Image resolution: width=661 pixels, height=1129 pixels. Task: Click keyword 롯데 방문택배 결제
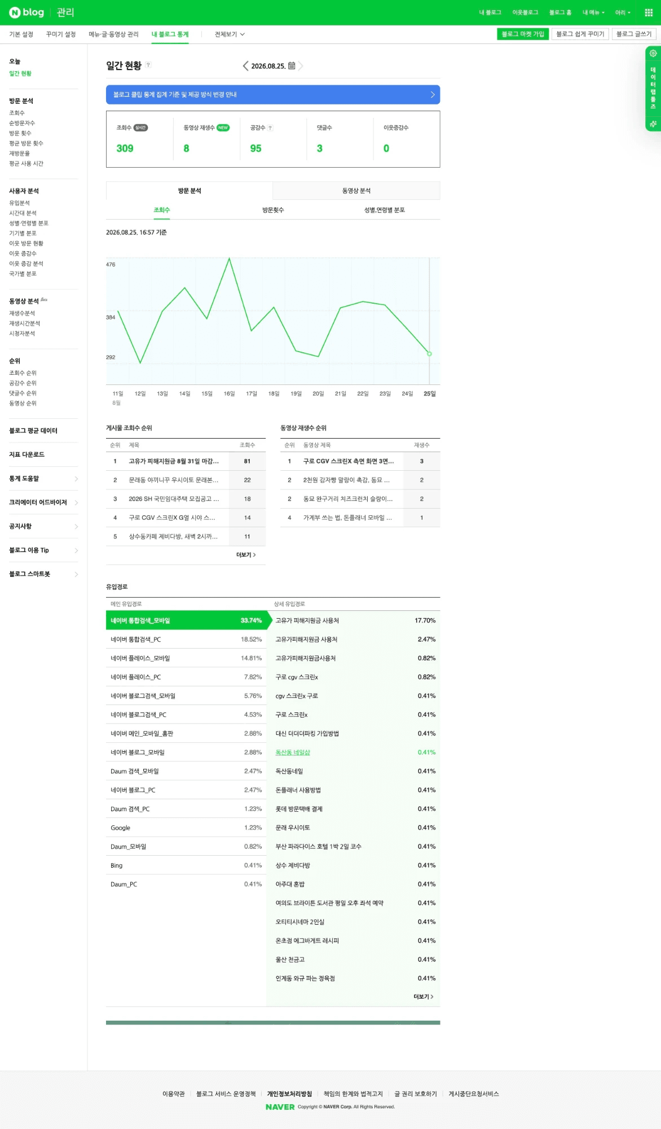click(299, 809)
